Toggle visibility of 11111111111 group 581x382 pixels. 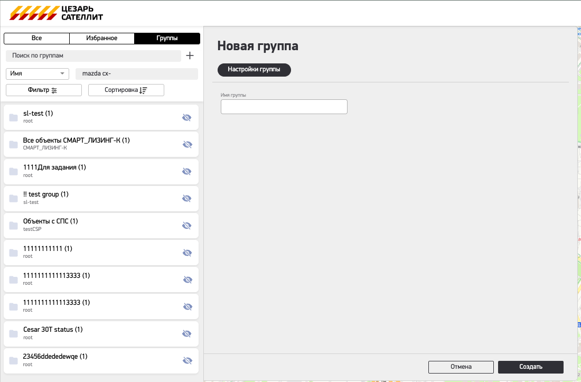(x=186, y=253)
